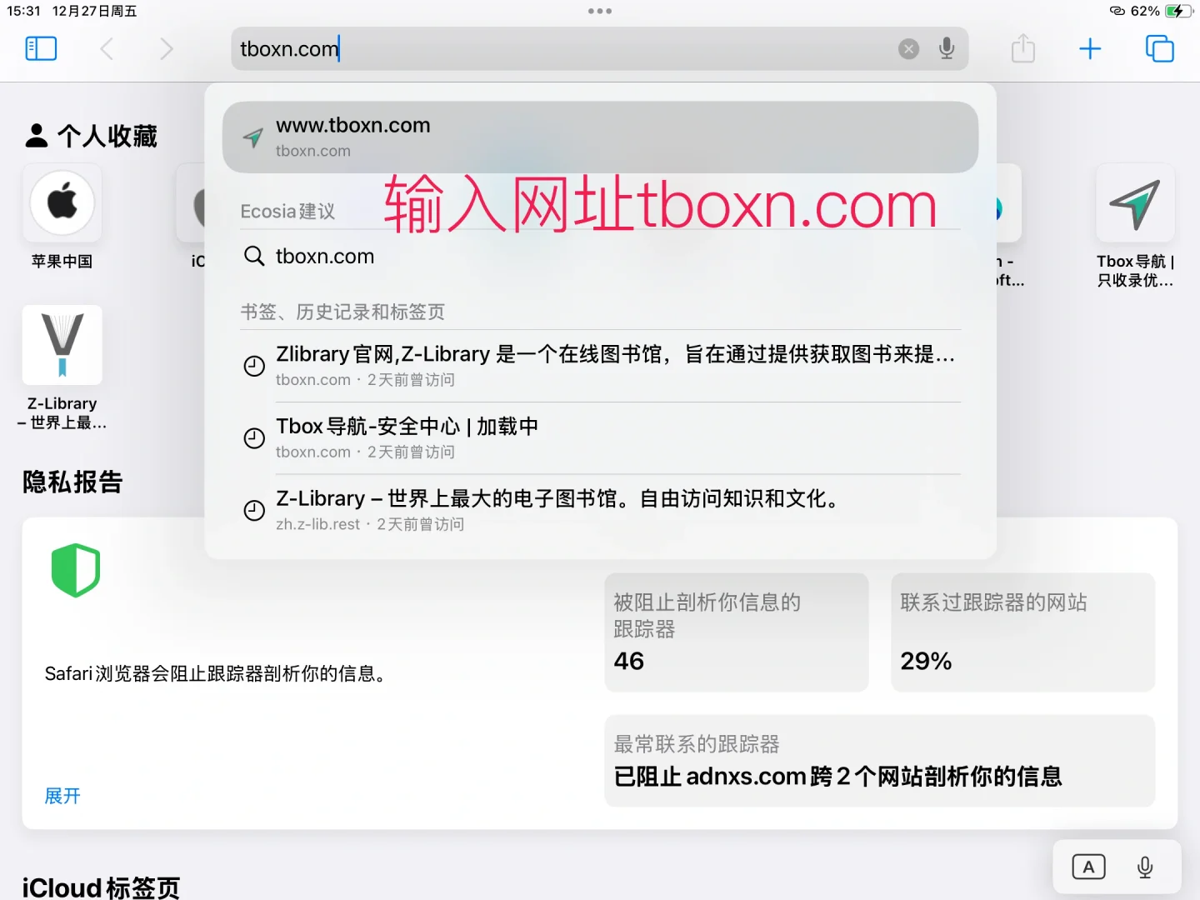Tap the keyboard A input button
The height and width of the screenshot is (900, 1200).
click(x=1088, y=867)
